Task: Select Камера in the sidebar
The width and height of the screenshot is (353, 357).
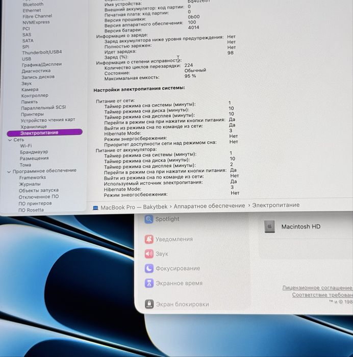Action: pos(30,90)
